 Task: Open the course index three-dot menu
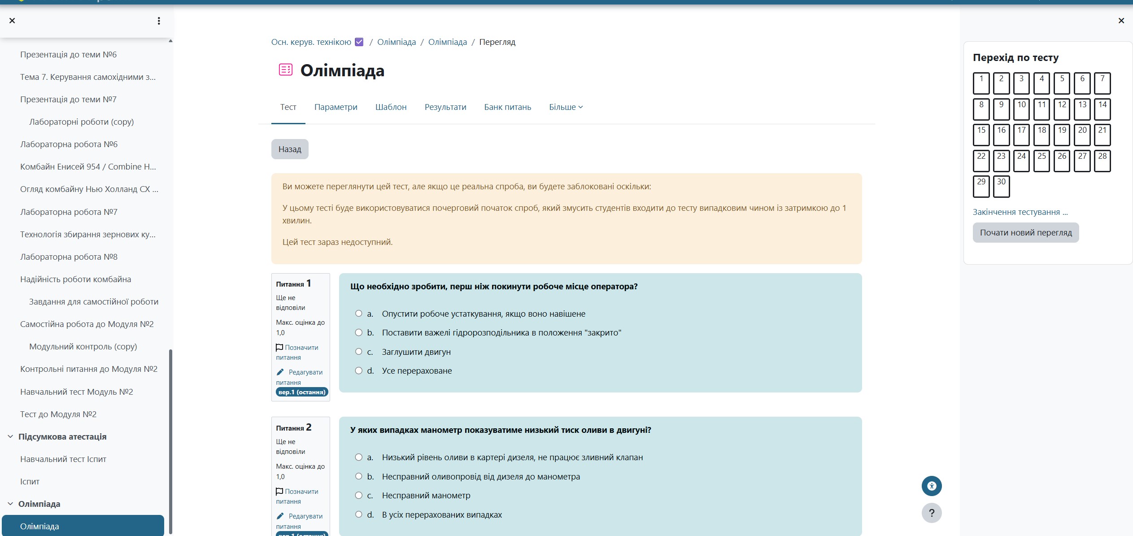pos(159,21)
